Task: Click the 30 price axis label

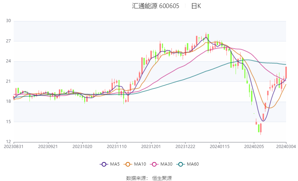Action: [x=8, y=21]
